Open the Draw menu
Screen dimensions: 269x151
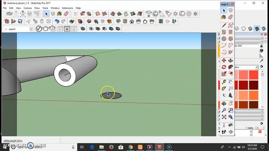[37, 8]
